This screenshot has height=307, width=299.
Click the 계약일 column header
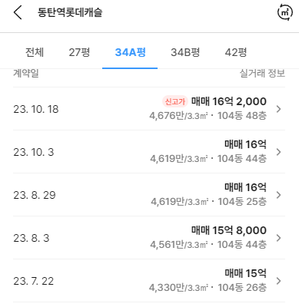click(x=26, y=73)
